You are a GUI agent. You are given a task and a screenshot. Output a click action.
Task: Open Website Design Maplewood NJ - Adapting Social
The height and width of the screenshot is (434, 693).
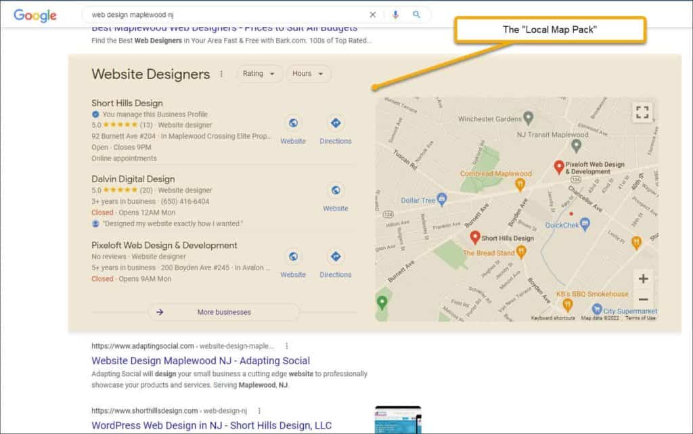point(200,361)
